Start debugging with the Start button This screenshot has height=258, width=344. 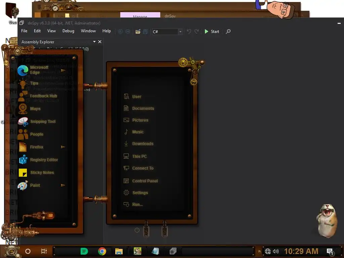pos(212,31)
